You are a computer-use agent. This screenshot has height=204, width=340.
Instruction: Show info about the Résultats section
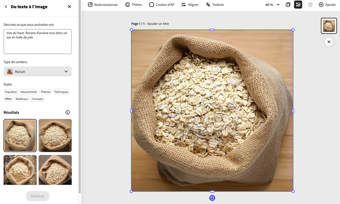[68, 112]
